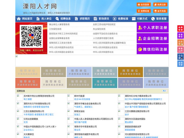184x138 pixels.
Task: Go to 网站首页 in navigation bar
Action: [27, 19]
